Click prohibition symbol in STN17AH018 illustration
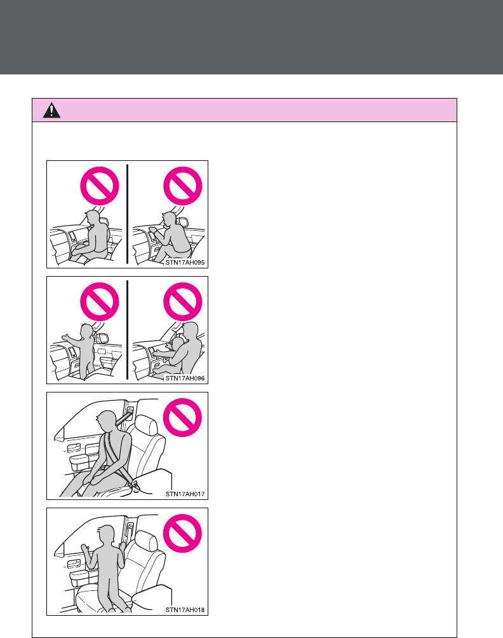Viewport: 503px width, 638px height. (182, 534)
